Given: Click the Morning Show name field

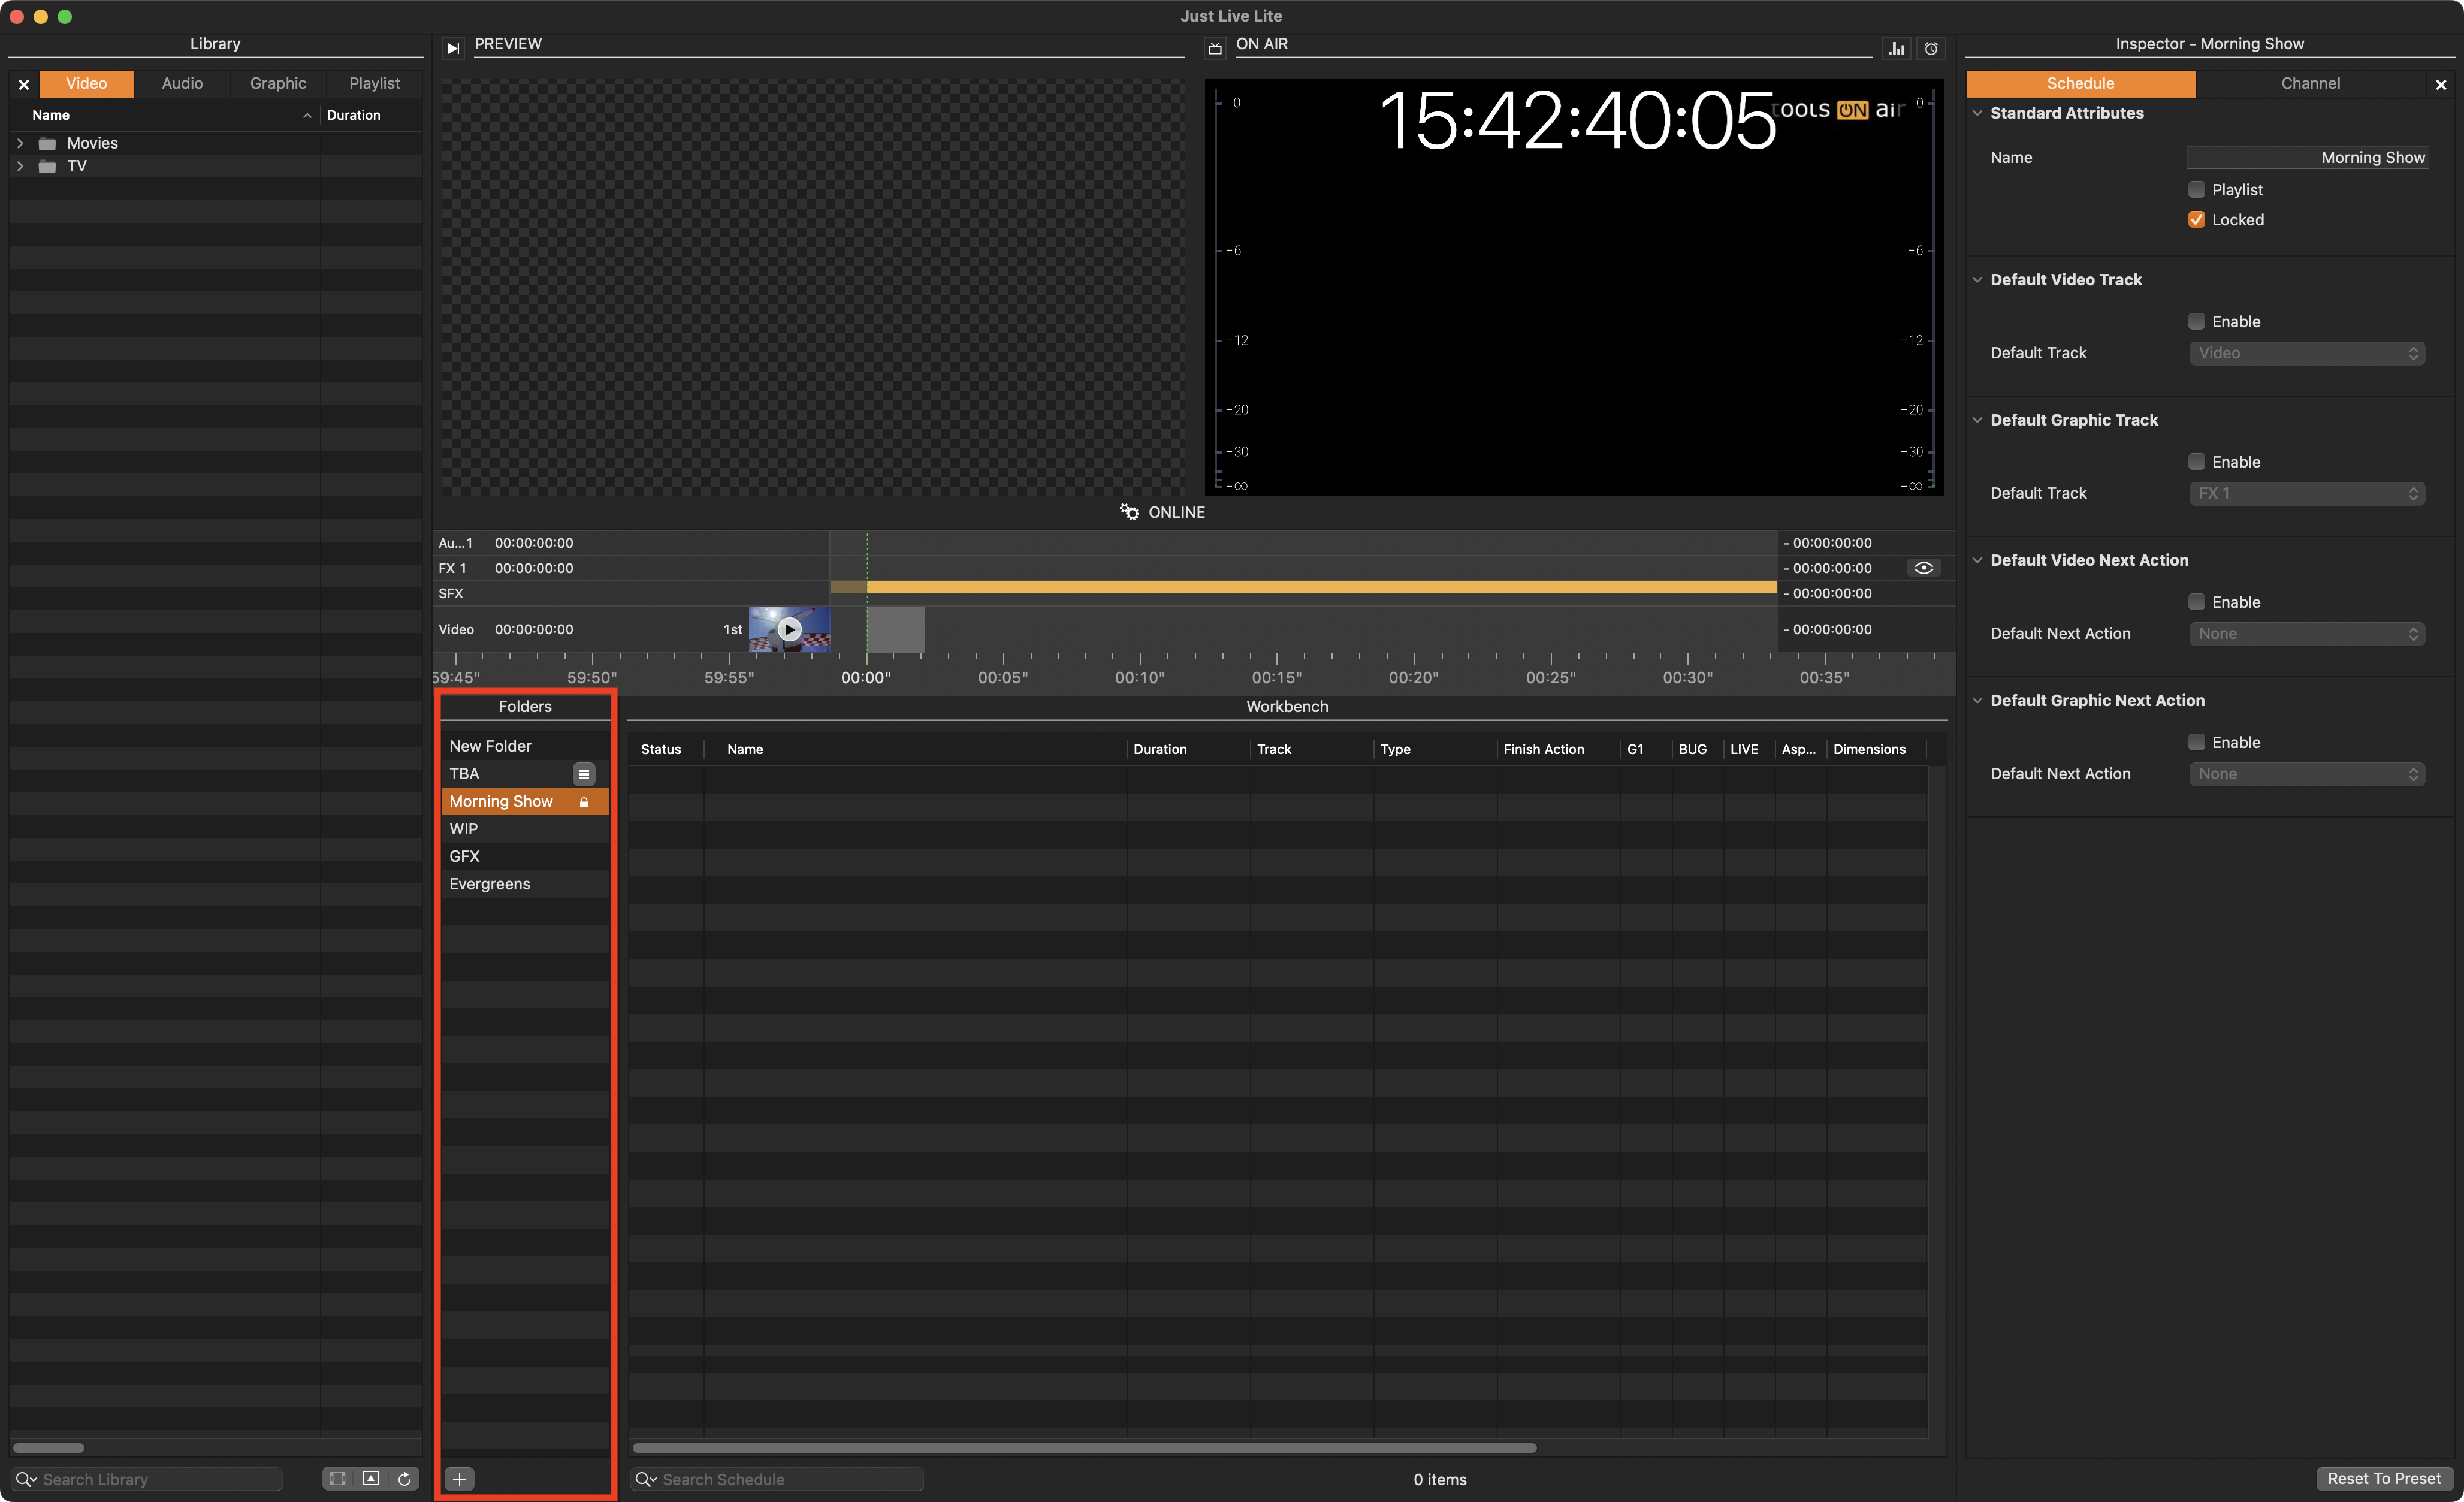Looking at the screenshot, I should (2307, 158).
